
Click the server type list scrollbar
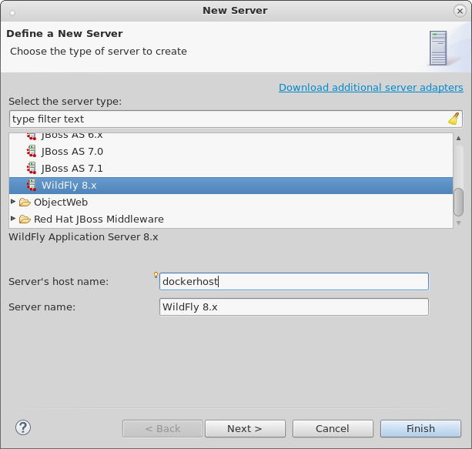tap(458, 202)
